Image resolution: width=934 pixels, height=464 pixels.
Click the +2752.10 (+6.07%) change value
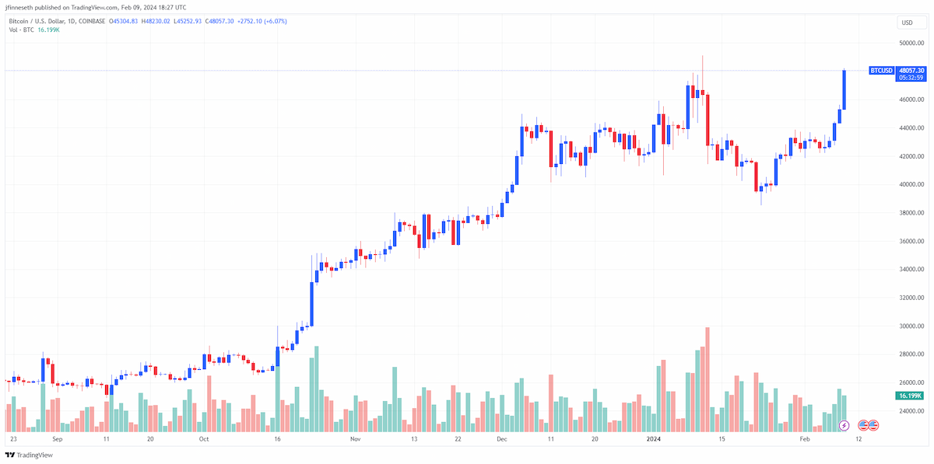click(x=262, y=21)
